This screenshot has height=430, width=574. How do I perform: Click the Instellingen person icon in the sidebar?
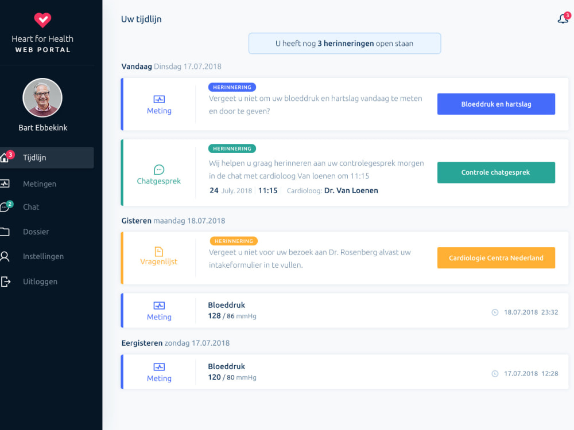(5, 256)
